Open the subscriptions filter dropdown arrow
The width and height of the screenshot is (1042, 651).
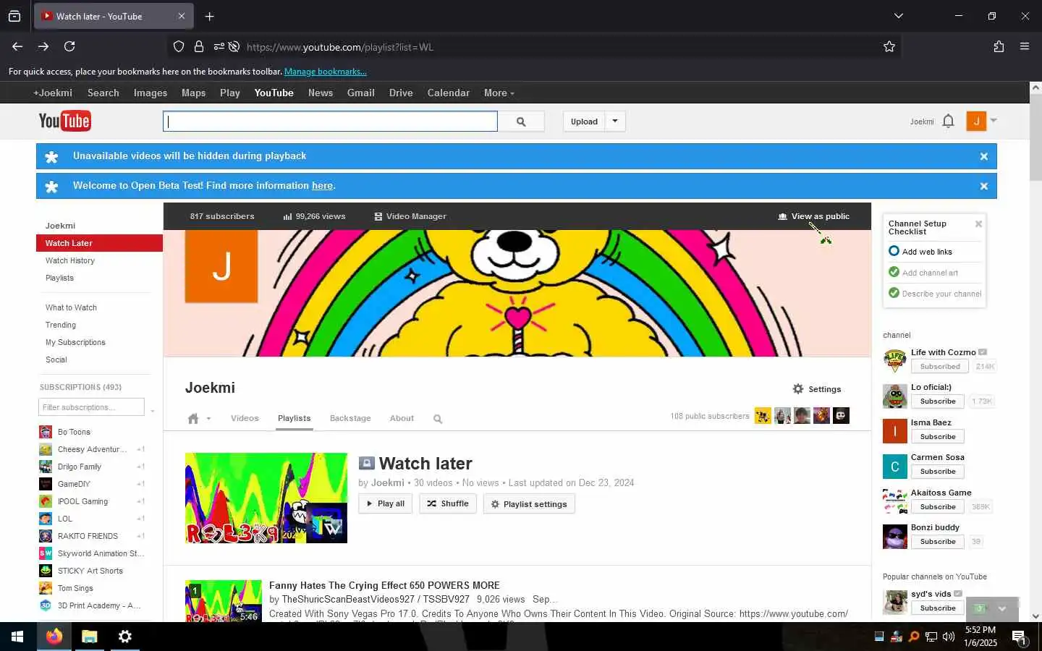tap(152, 411)
